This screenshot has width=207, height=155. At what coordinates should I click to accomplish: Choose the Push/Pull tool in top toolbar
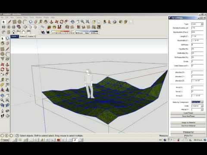point(51,22)
